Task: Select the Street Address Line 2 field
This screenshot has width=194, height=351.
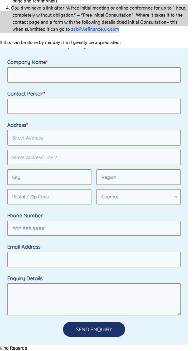Action: (x=94, y=157)
